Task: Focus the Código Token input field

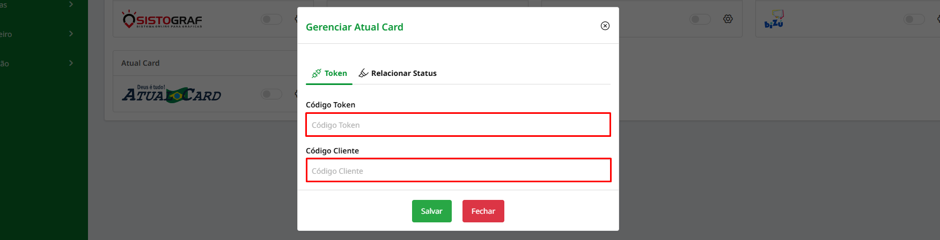Action: point(458,125)
